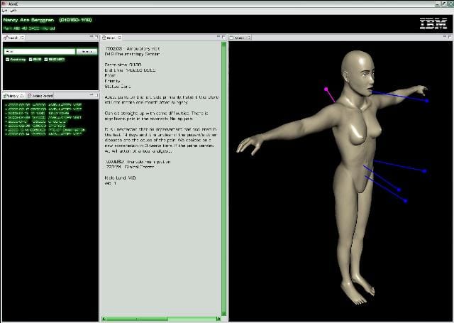The height and width of the screenshot is (323, 454).
Task: Toggle the middle search filter checkbox
Action: pos(31,60)
